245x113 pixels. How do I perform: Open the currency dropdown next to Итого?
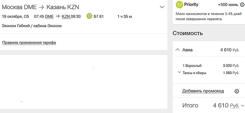click(x=243, y=106)
